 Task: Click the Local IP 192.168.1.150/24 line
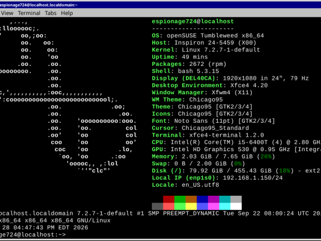click(217, 178)
